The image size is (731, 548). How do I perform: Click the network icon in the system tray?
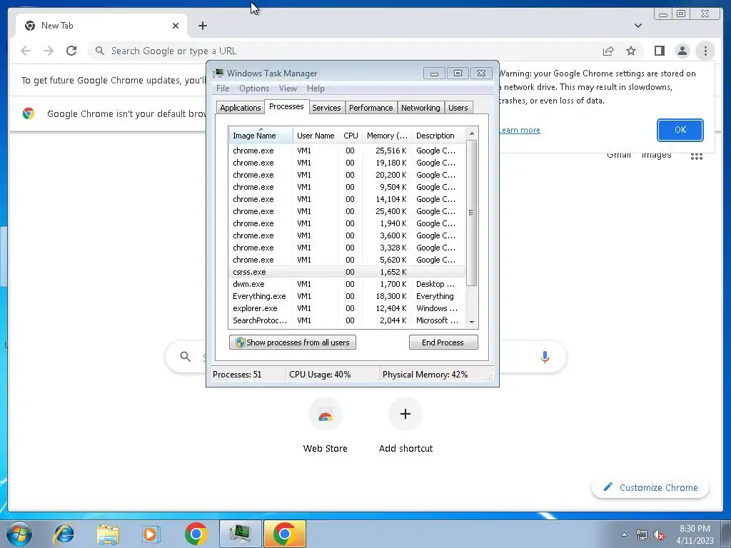[642, 534]
